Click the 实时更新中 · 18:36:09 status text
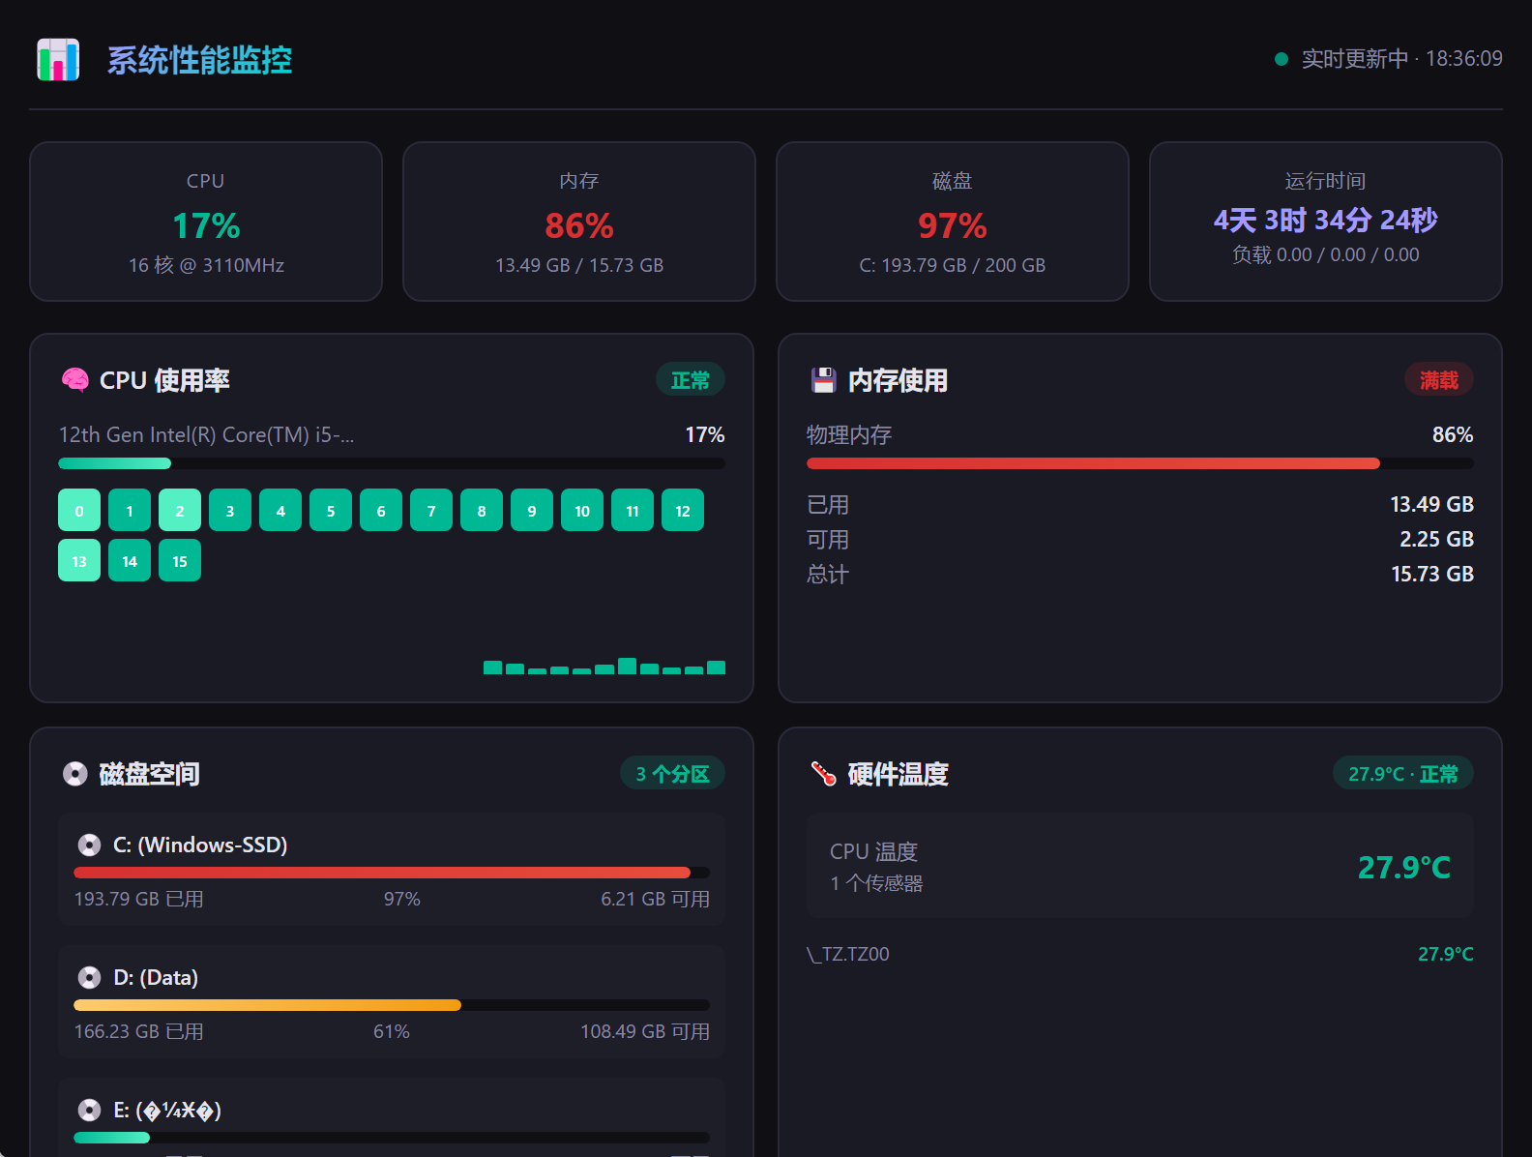1532x1157 pixels. tap(1402, 59)
